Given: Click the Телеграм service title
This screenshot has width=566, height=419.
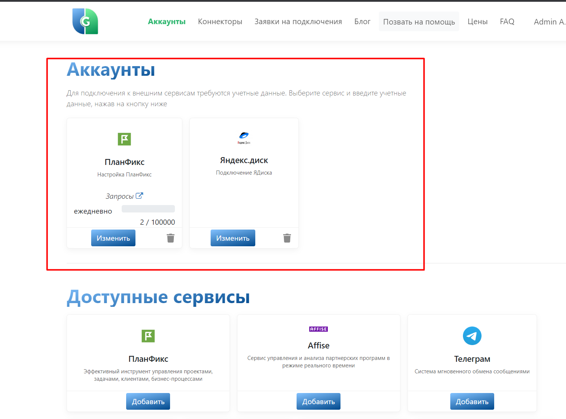Looking at the screenshot, I should coord(472,359).
